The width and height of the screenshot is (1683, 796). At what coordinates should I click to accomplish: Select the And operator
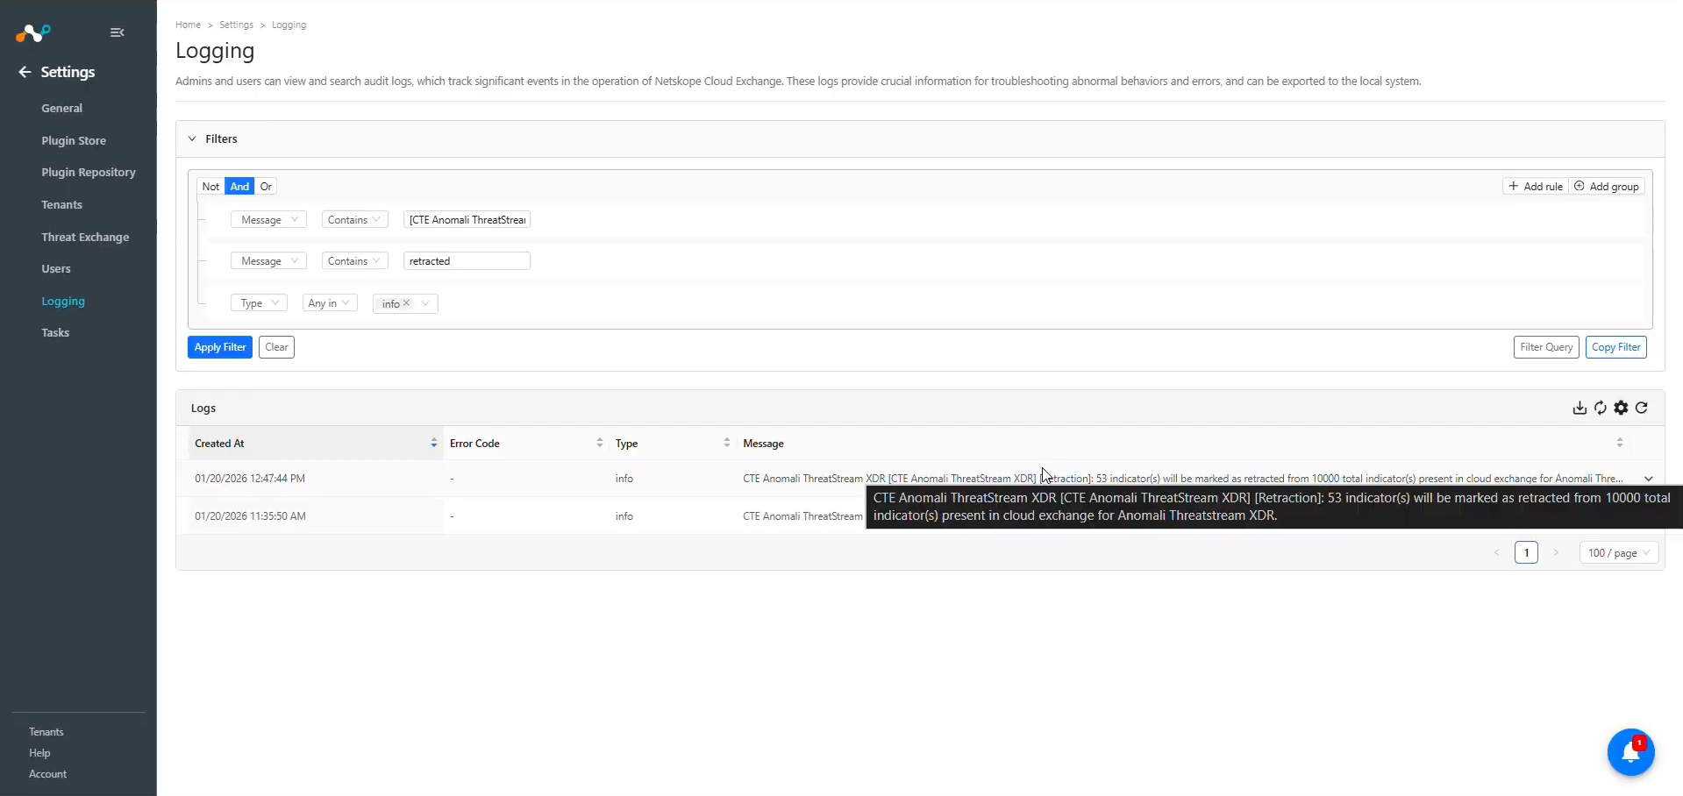[x=239, y=187]
